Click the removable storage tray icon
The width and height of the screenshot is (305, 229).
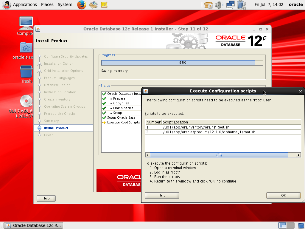[x=242, y=5]
